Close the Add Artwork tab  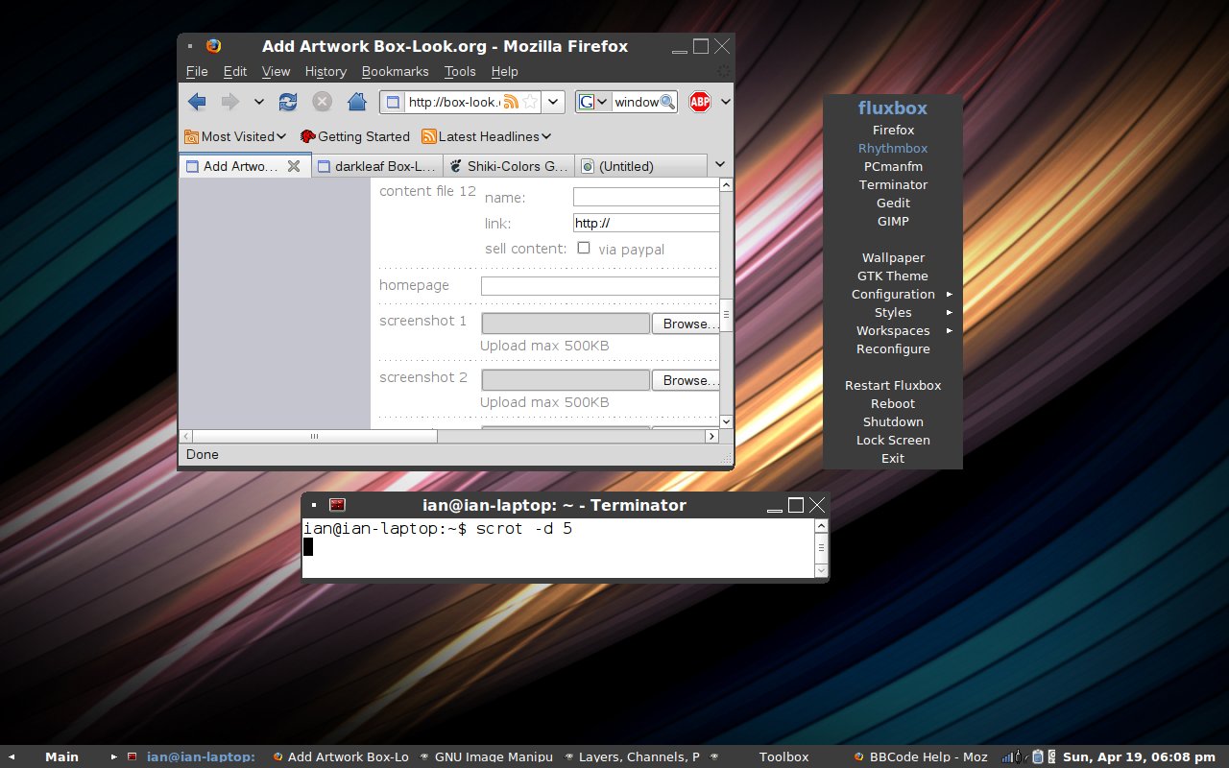[x=294, y=166]
